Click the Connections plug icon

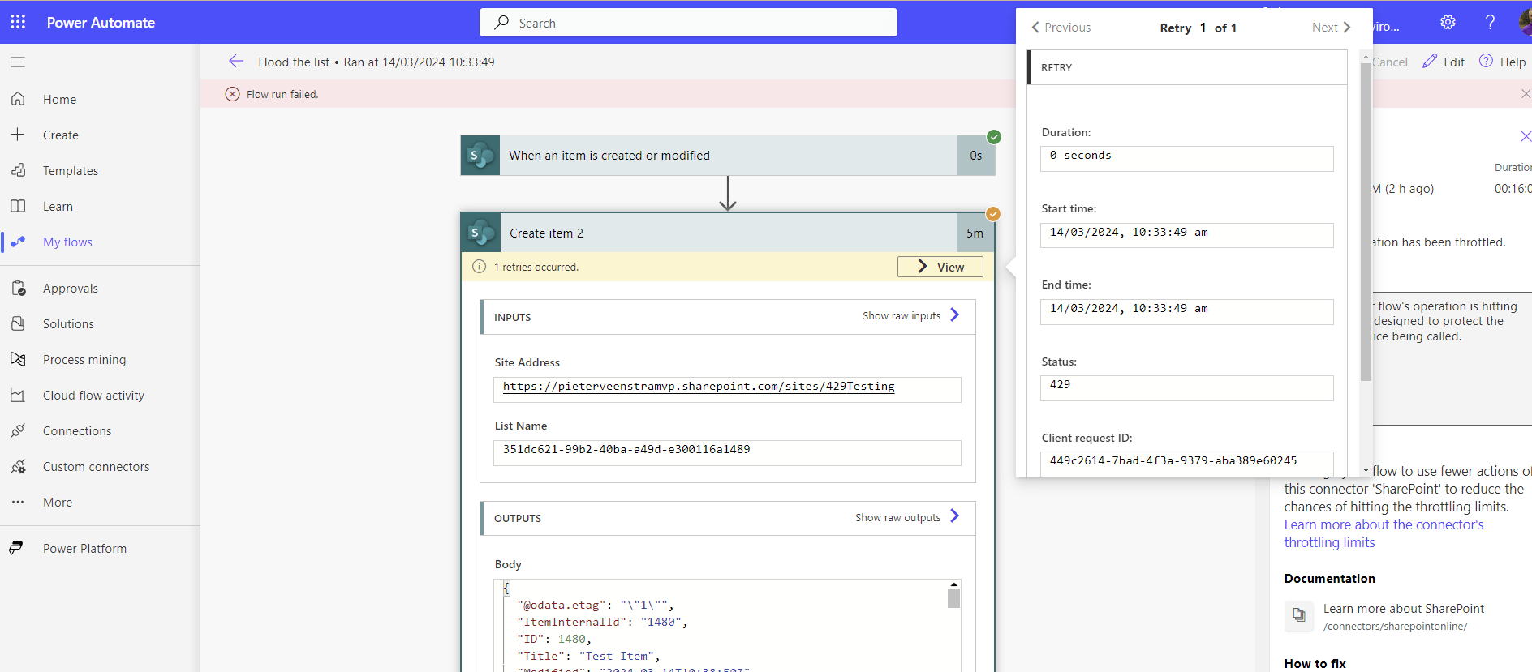coord(18,430)
